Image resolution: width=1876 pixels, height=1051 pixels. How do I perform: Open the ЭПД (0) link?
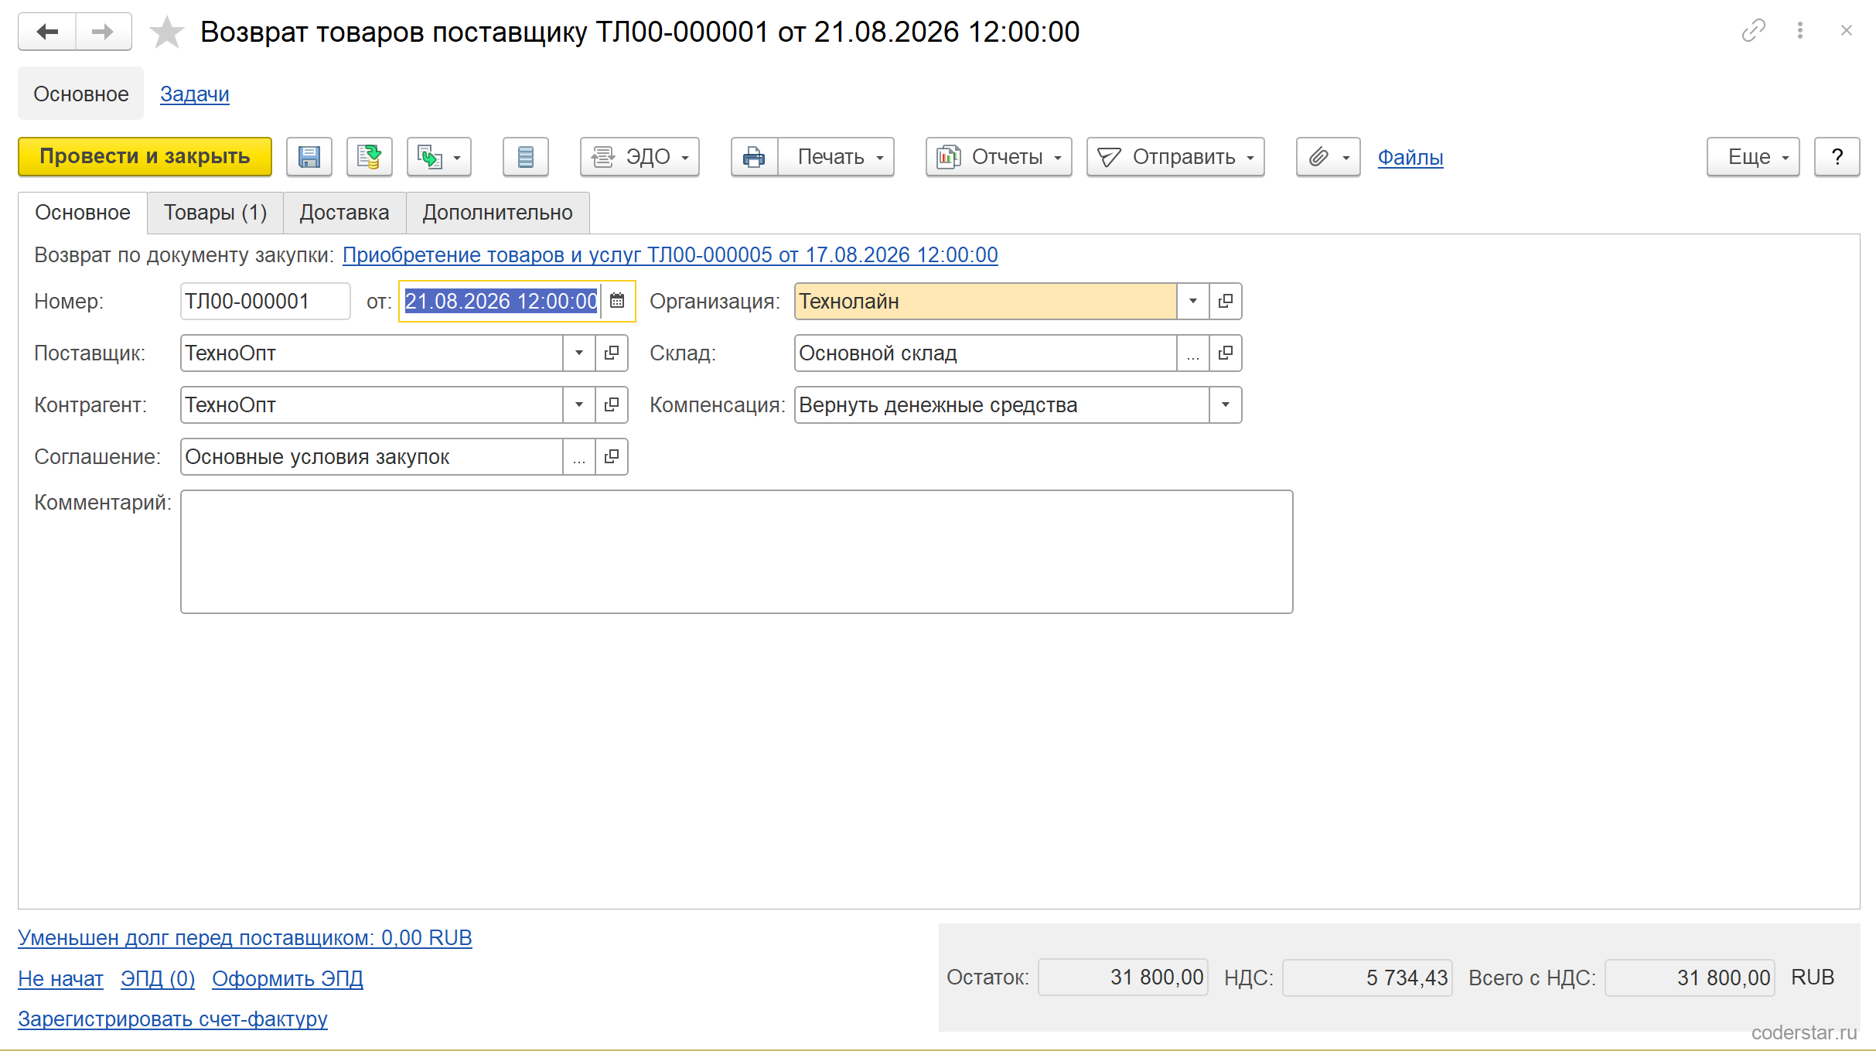pyautogui.click(x=158, y=978)
